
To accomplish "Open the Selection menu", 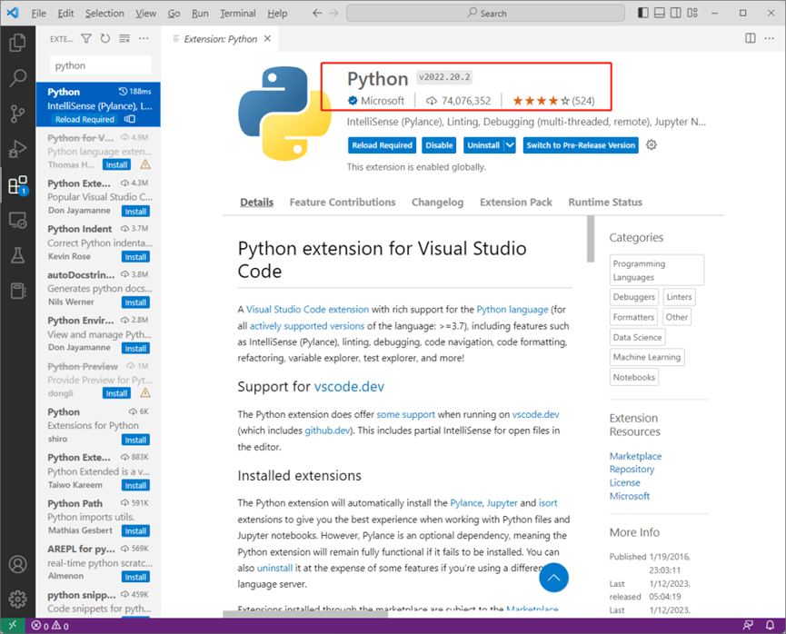I will [x=104, y=14].
